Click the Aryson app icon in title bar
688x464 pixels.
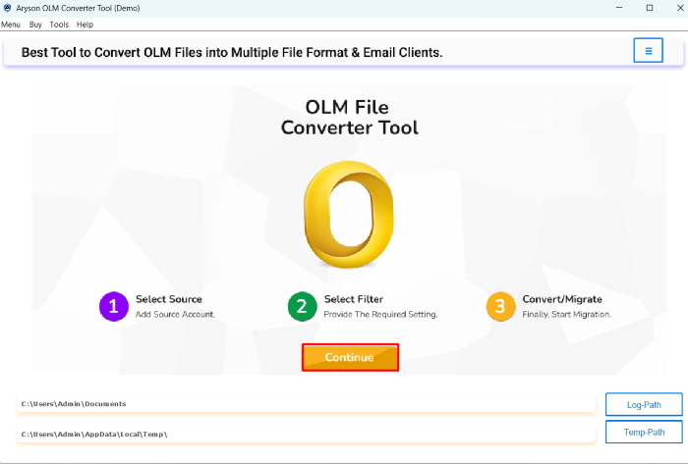[7, 8]
